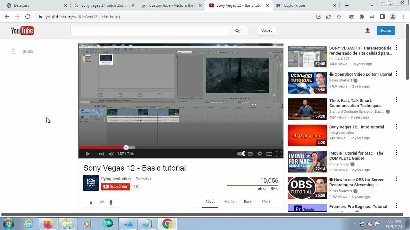Launch Firefox from taskbar
Image resolution: width=410 pixels, height=230 pixels.
coord(48,224)
